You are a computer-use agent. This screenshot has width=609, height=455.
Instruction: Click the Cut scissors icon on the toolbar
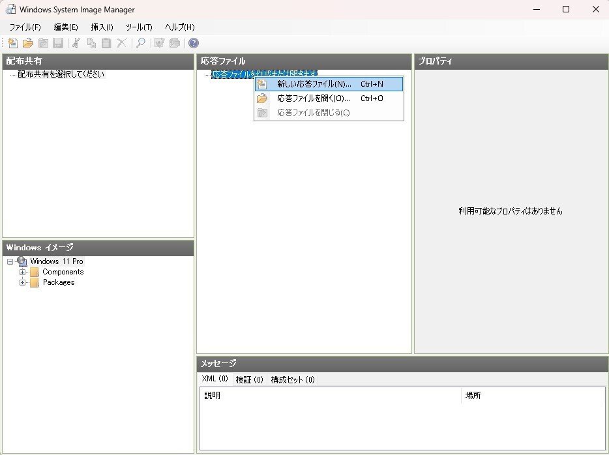76,43
